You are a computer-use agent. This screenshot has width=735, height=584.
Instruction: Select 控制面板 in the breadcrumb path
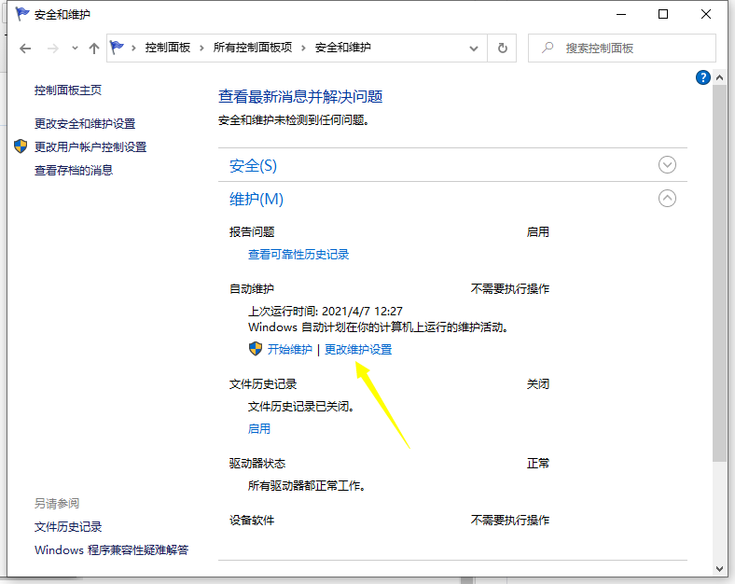click(168, 48)
